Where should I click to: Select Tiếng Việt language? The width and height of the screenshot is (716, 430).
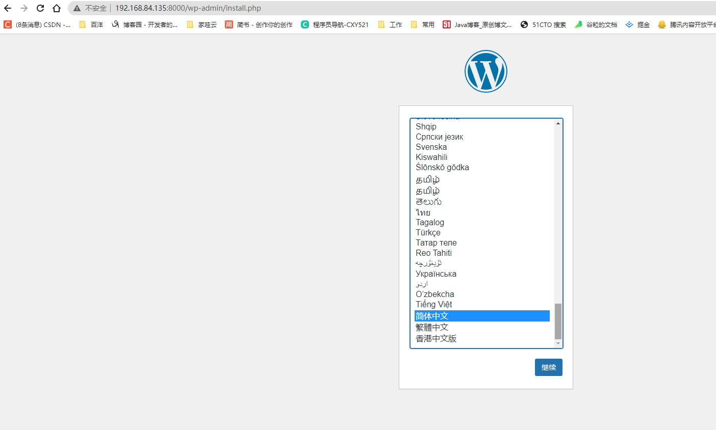coord(482,304)
